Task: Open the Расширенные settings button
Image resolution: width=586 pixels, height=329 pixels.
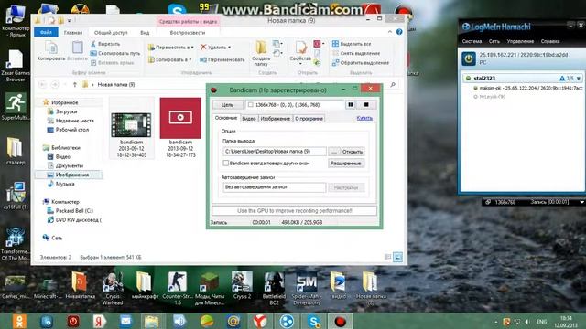Action: click(x=346, y=164)
